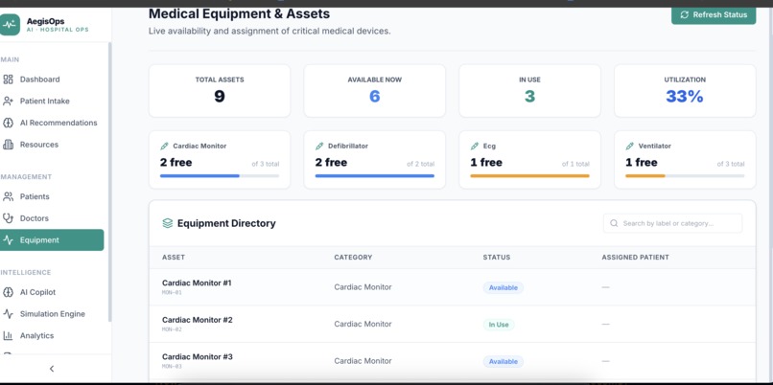Launch the Simulation Engine page

[x=52, y=313]
